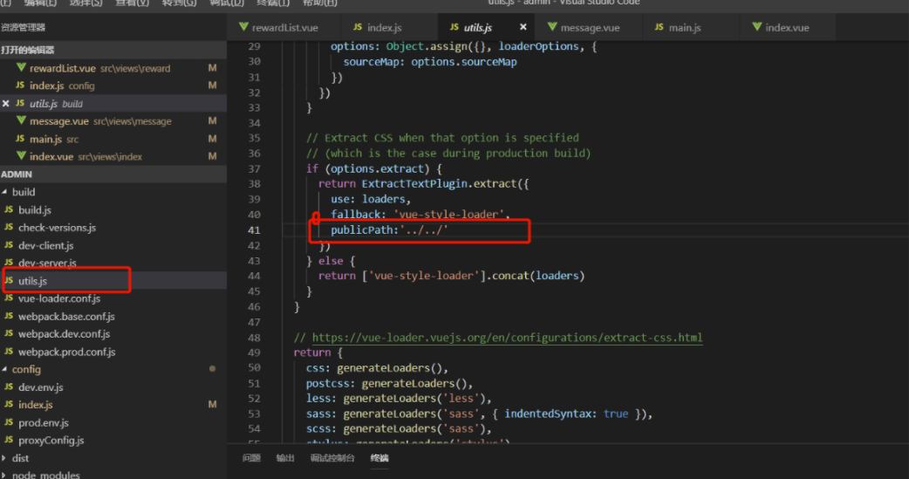Viewport: 909px width, 479px height.
Task: Click Vue icon on index.vue tab
Action: point(755,27)
